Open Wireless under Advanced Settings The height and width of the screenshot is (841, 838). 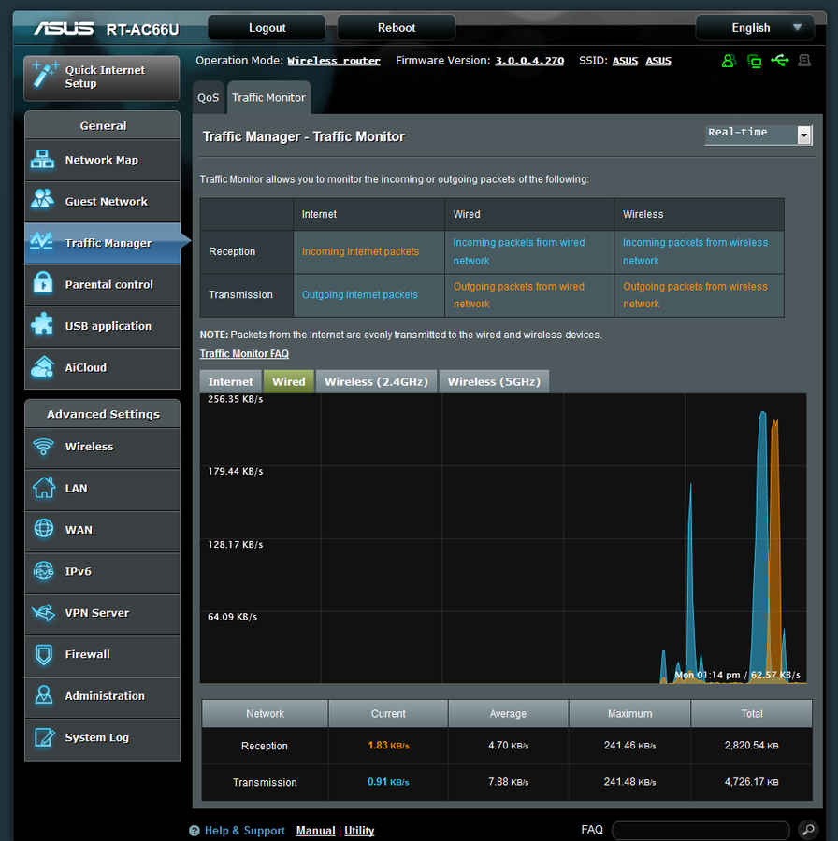pyautogui.click(x=103, y=448)
